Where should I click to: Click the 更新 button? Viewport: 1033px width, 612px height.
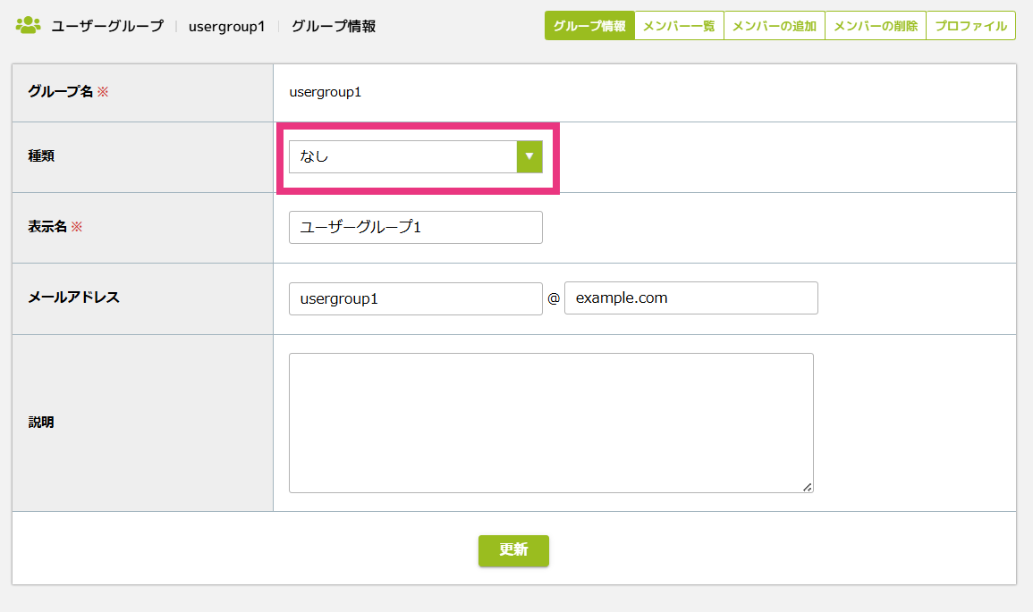pos(514,550)
